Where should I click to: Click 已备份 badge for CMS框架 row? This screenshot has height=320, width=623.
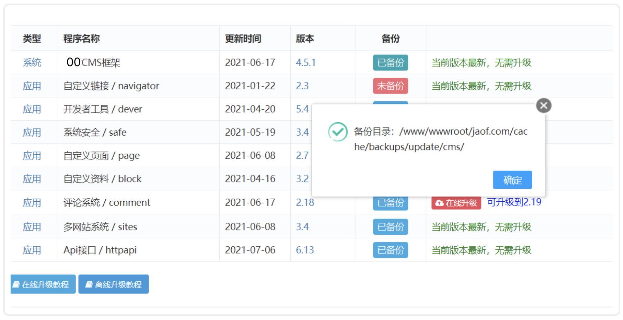390,62
